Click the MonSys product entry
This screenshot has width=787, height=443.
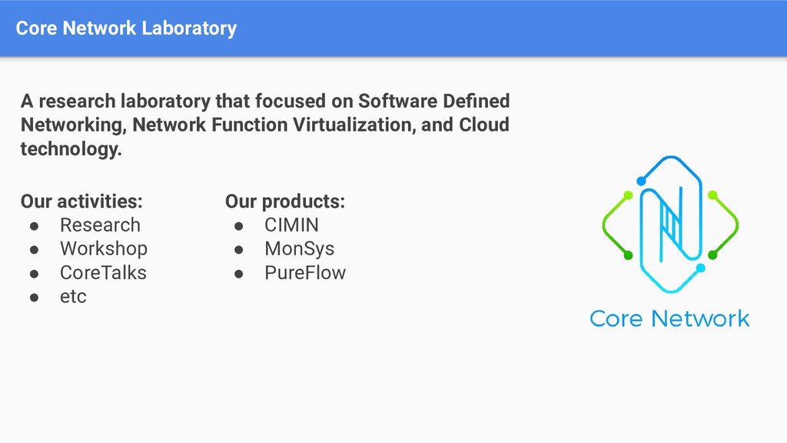pos(299,249)
